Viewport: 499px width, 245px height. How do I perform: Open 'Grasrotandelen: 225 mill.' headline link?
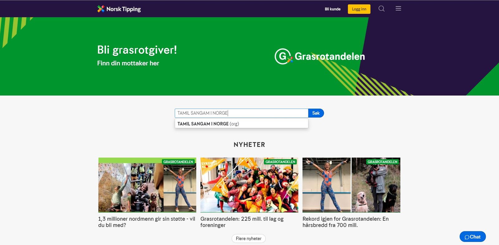242,222
